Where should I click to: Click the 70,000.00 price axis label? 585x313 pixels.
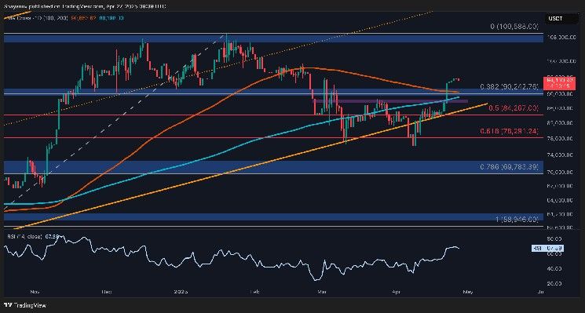pyautogui.click(x=559, y=172)
